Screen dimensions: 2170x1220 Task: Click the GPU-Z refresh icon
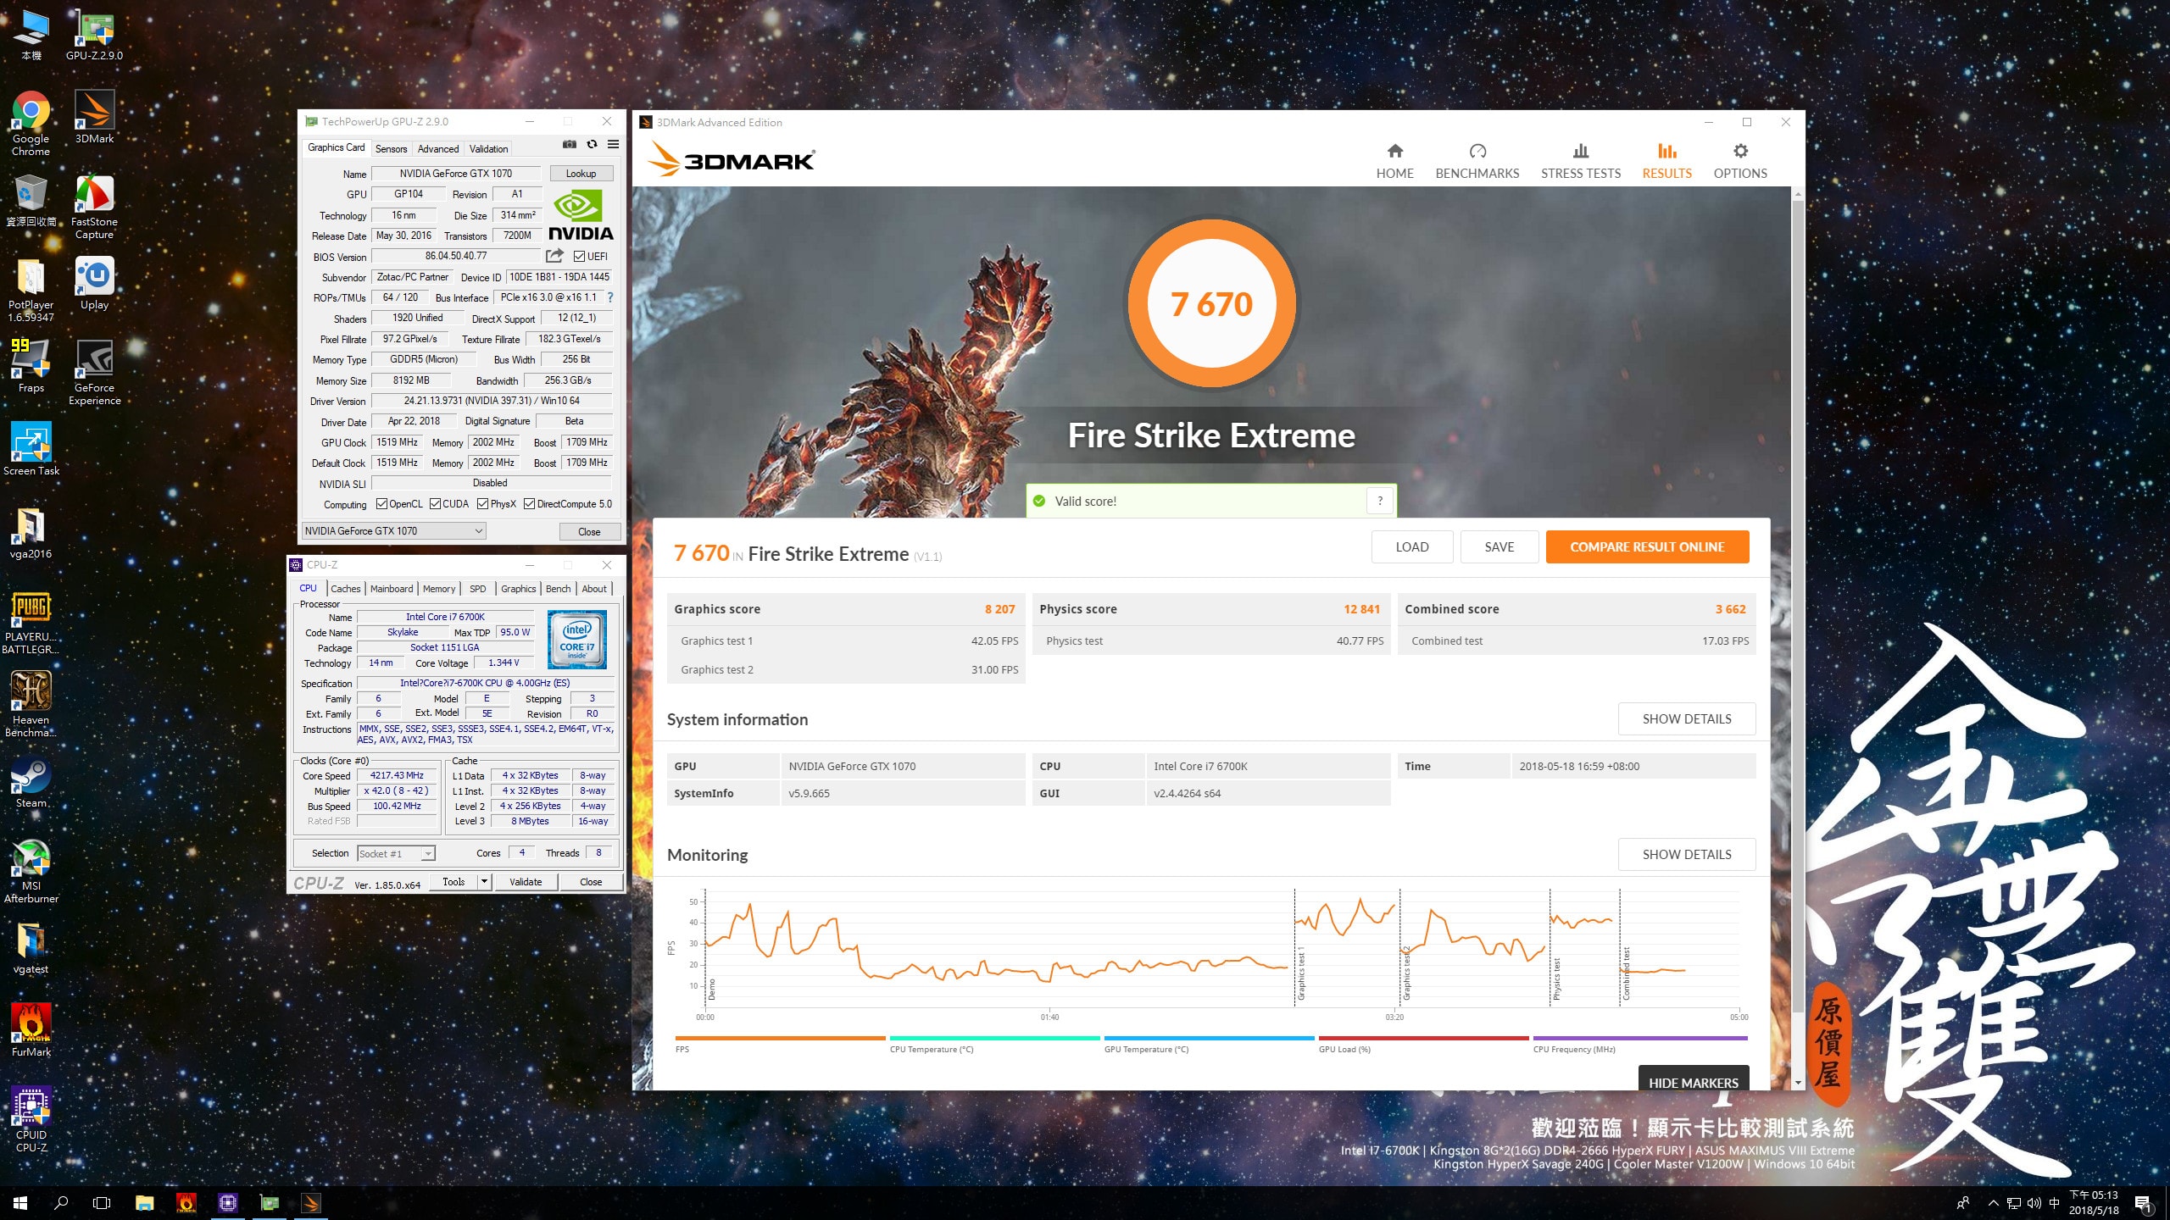coord(592,145)
